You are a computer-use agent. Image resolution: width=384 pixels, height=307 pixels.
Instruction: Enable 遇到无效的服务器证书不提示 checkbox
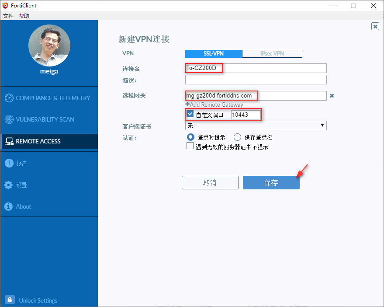tap(190, 146)
